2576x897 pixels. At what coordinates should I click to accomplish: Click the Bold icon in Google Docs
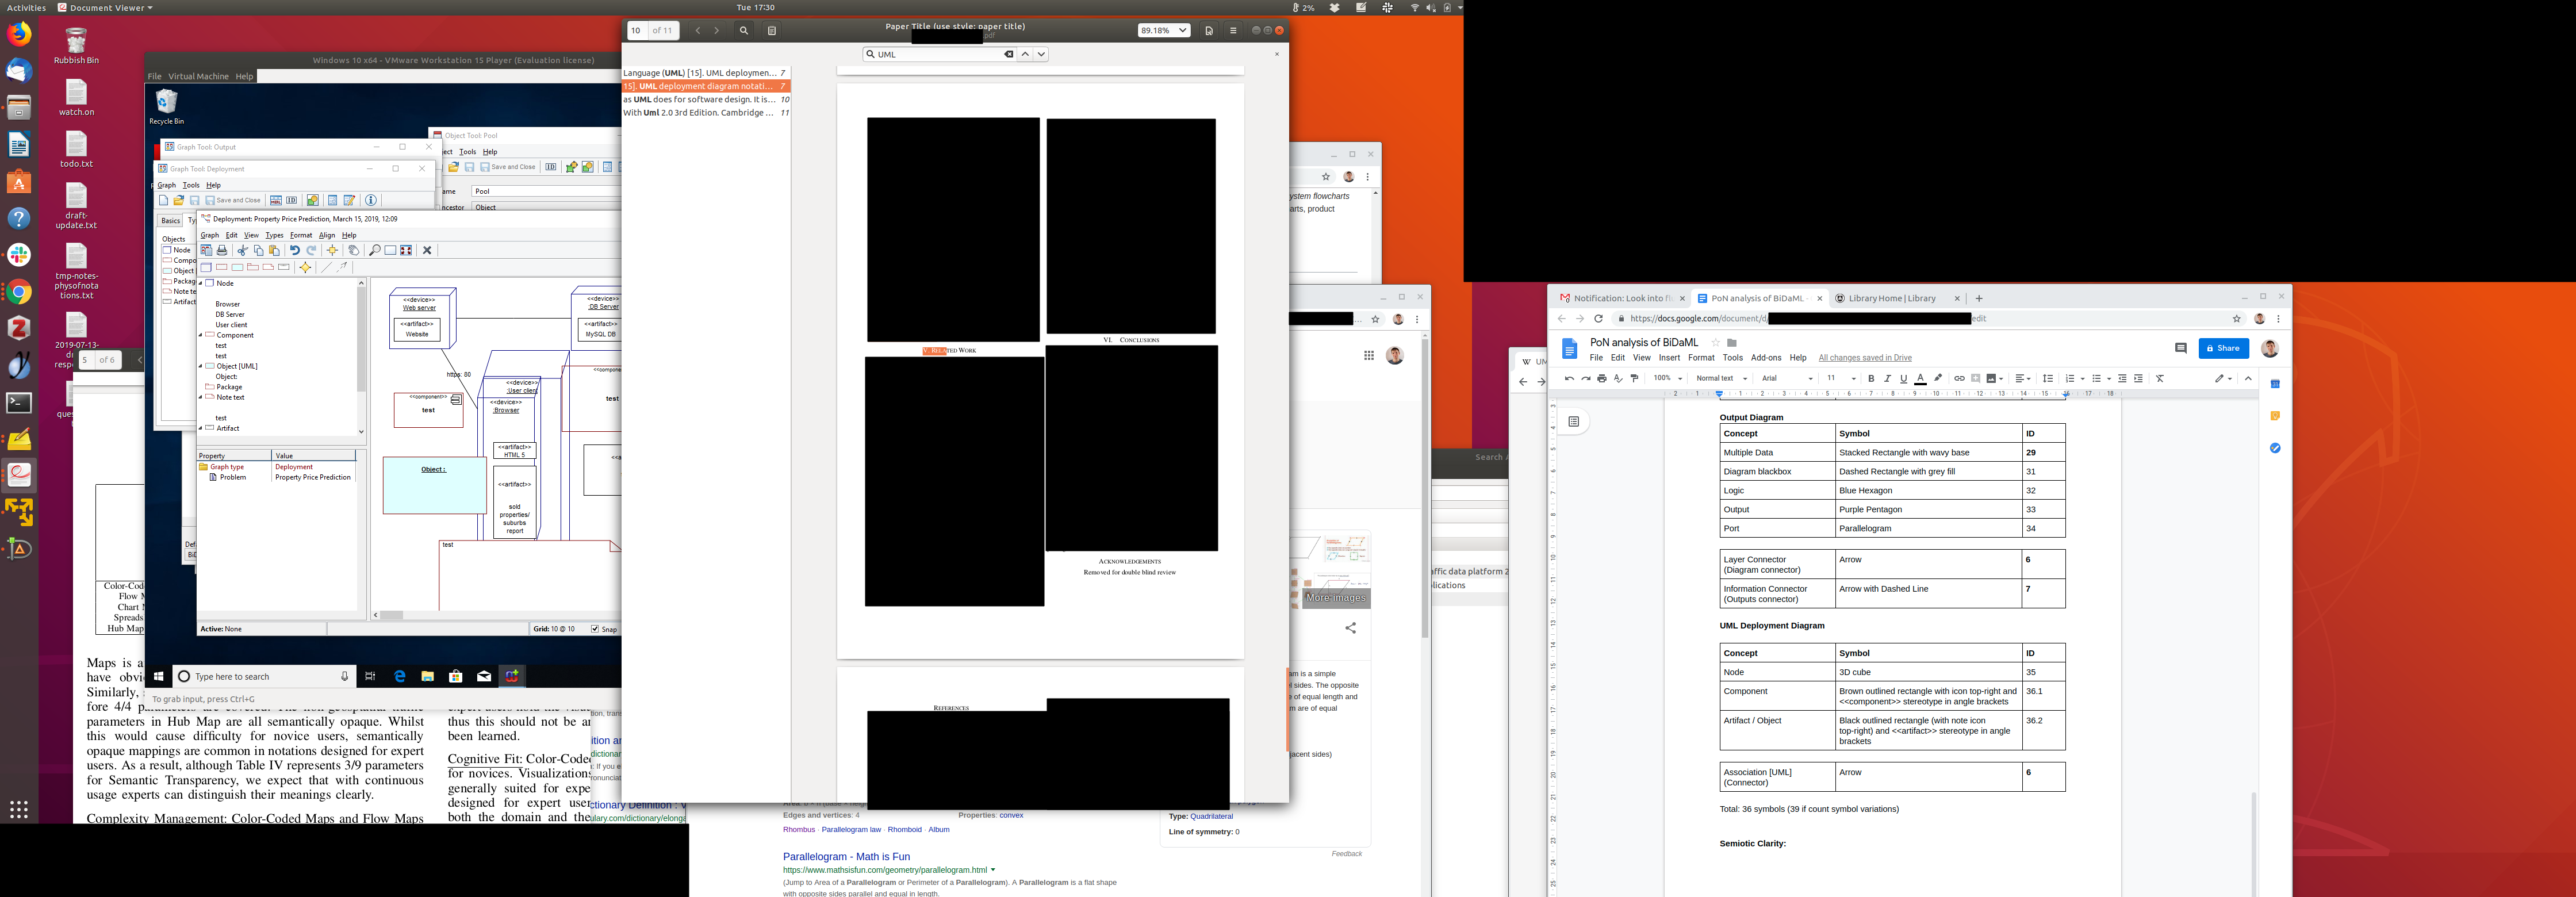[x=1871, y=379]
